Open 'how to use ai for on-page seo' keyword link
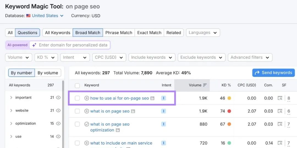Image resolution: width=297 pixels, height=148 pixels. [x=119, y=98]
